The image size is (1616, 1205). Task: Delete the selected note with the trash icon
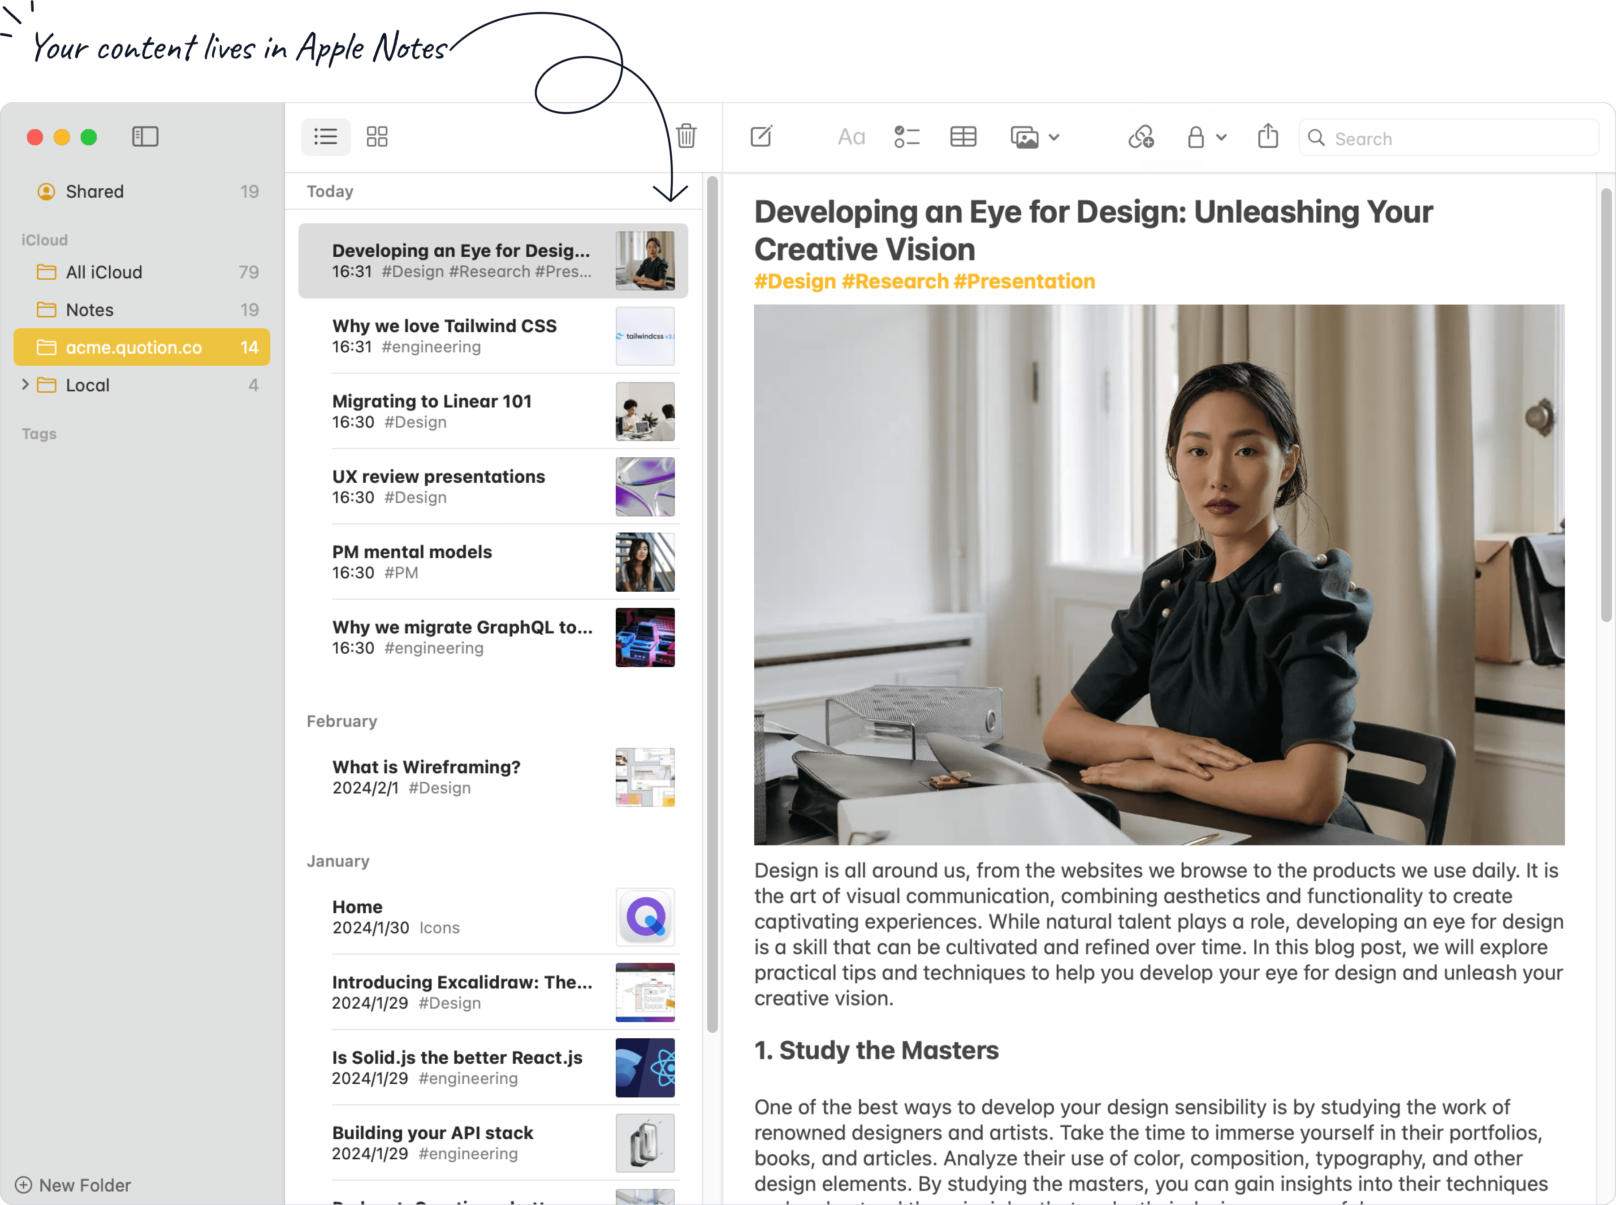tap(686, 136)
